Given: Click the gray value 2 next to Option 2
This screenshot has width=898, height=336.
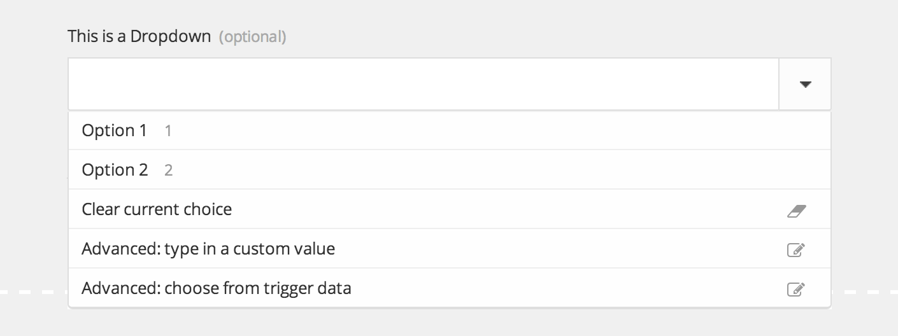Looking at the screenshot, I should pyautogui.click(x=169, y=171).
